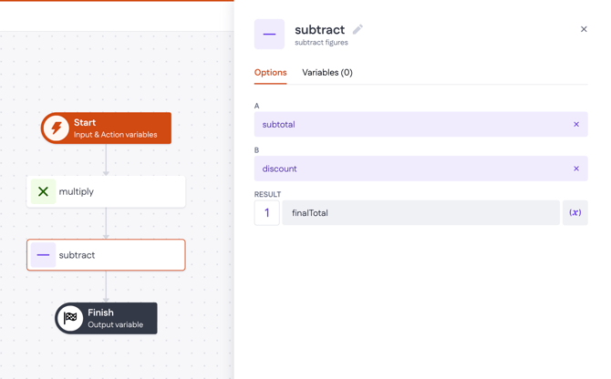Click the finalTotal result name input
Viewport: 611px width, 379px height.
[419, 213]
